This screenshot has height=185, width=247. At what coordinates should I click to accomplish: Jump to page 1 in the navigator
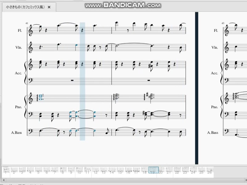[x=6, y=170]
